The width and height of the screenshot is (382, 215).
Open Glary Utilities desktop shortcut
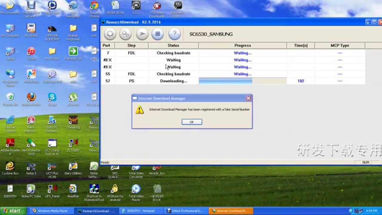tap(73, 168)
